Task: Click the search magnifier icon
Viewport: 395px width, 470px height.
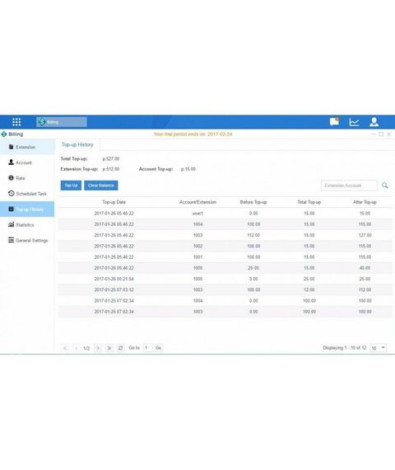Action: (385, 186)
